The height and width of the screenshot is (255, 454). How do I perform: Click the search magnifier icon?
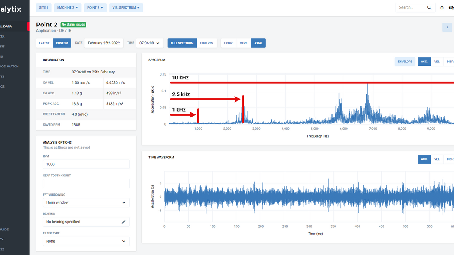(x=430, y=7)
